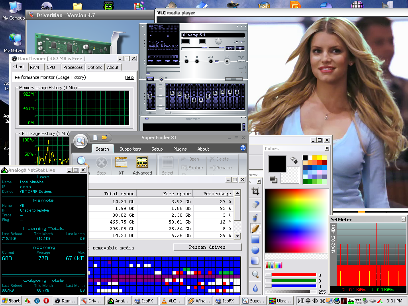Toggle the Winamp EQ window button
408x306 pixels.
click(230, 48)
